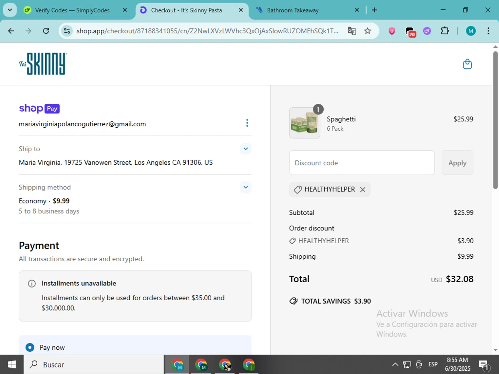Click the Vanowen Street shipping address text
This screenshot has height=374, width=499.
click(x=116, y=163)
